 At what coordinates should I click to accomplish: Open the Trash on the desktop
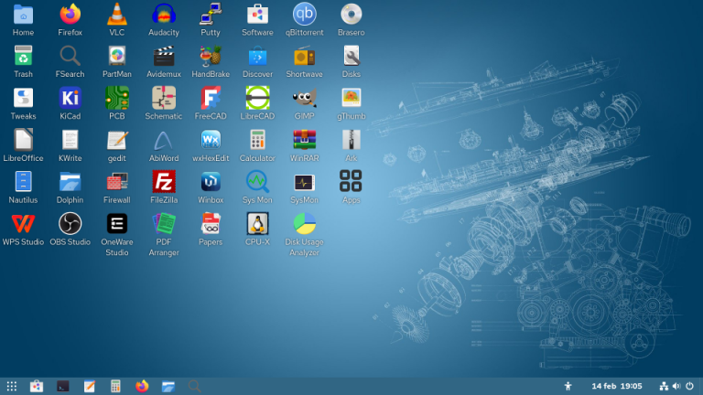tap(23, 57)
